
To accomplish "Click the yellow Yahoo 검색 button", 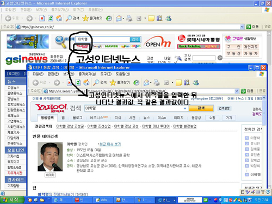I will (201, 108).
